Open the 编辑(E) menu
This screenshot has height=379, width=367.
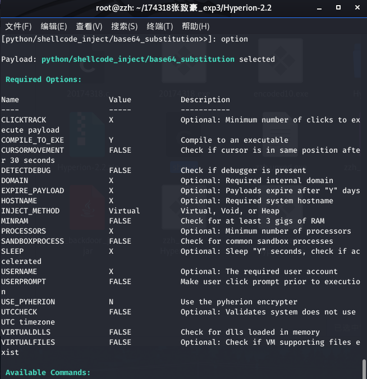pyautogui.click(x=54, y=26)
